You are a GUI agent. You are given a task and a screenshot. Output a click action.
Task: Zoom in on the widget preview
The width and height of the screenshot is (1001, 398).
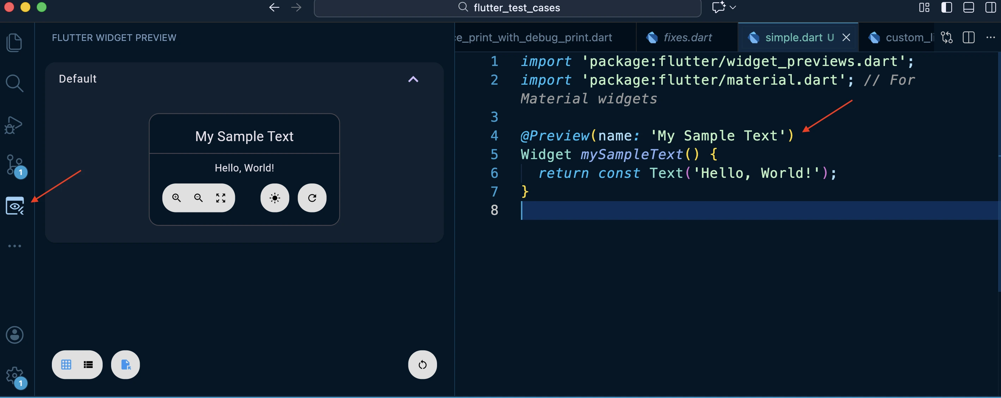coord(177,198)
